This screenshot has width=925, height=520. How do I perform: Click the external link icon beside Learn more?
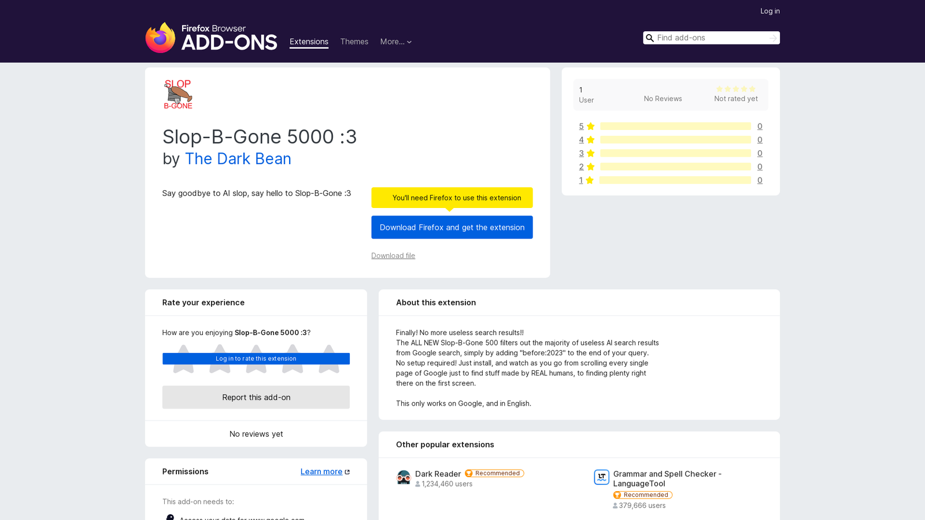click(347, 472)
